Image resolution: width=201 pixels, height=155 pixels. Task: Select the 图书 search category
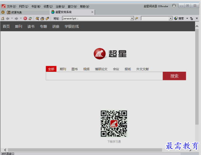(x=75, y=69)
